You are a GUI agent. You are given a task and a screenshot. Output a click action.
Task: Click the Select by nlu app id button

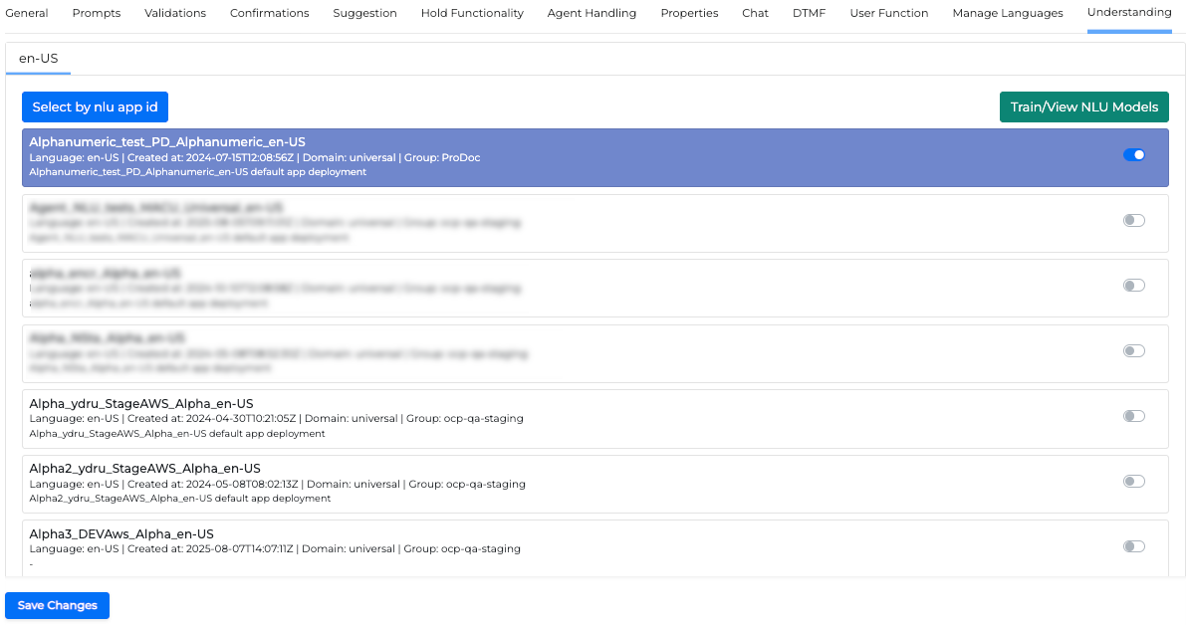(95, 107)
